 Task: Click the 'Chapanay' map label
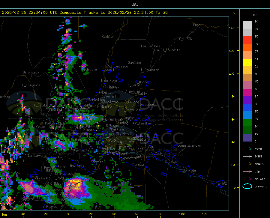(128, 118)
